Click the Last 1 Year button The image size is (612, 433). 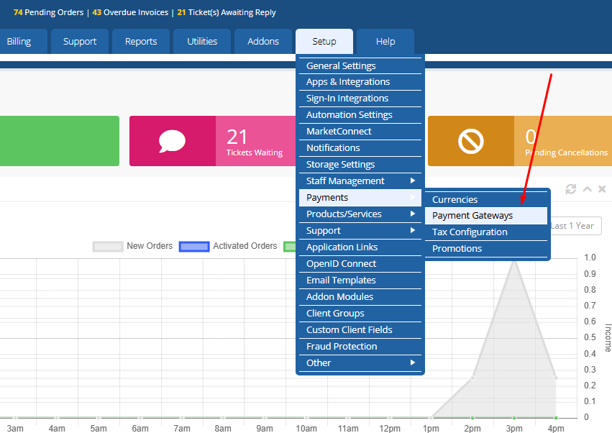(x=576, y=226)
